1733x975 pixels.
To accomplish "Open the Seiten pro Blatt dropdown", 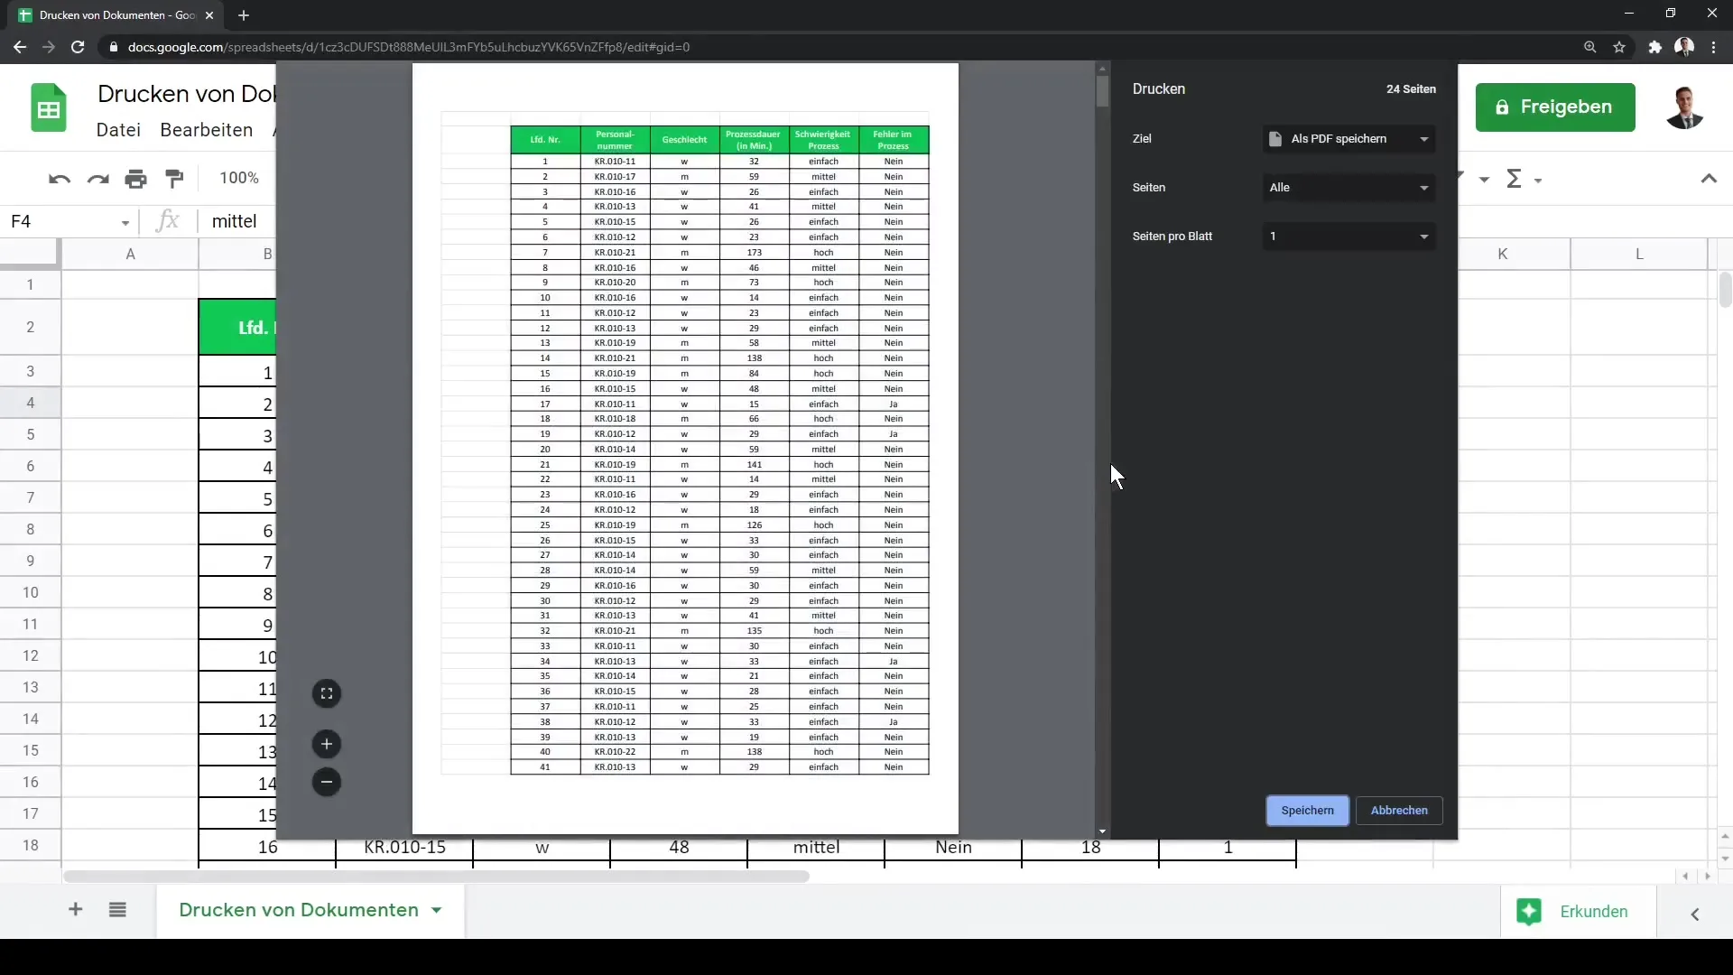I will [1348, 237].
